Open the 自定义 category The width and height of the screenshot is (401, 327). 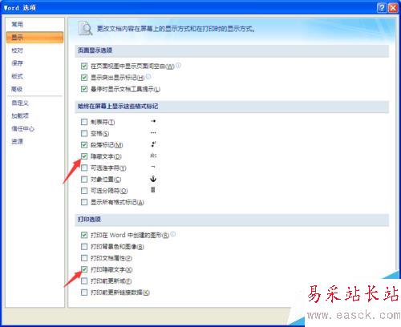click(20, 103)
